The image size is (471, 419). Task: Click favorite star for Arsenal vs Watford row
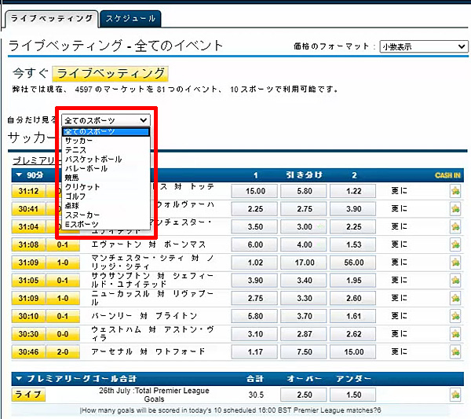[x=455, y=351]
